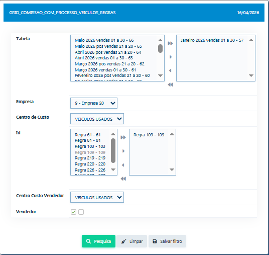The width and height of the screenshot is (269, 255).
Task: Select Maio 2026 vendas 01 a 30 - 66
Action: pos(104,40)
